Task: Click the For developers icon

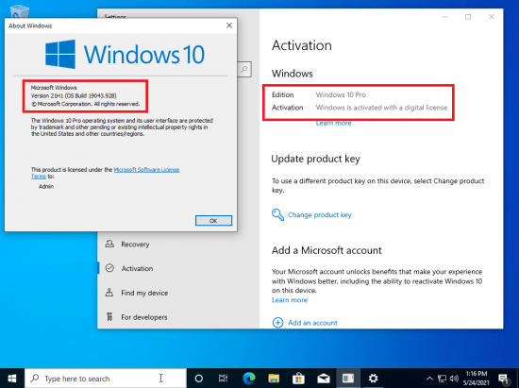Action: pyautogui.click(x=109, y=317)
